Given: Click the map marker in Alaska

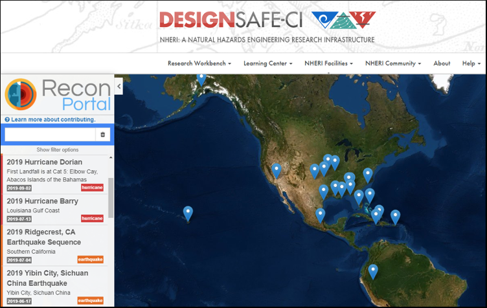Looking at the screenshot, I should coord(201,79).
